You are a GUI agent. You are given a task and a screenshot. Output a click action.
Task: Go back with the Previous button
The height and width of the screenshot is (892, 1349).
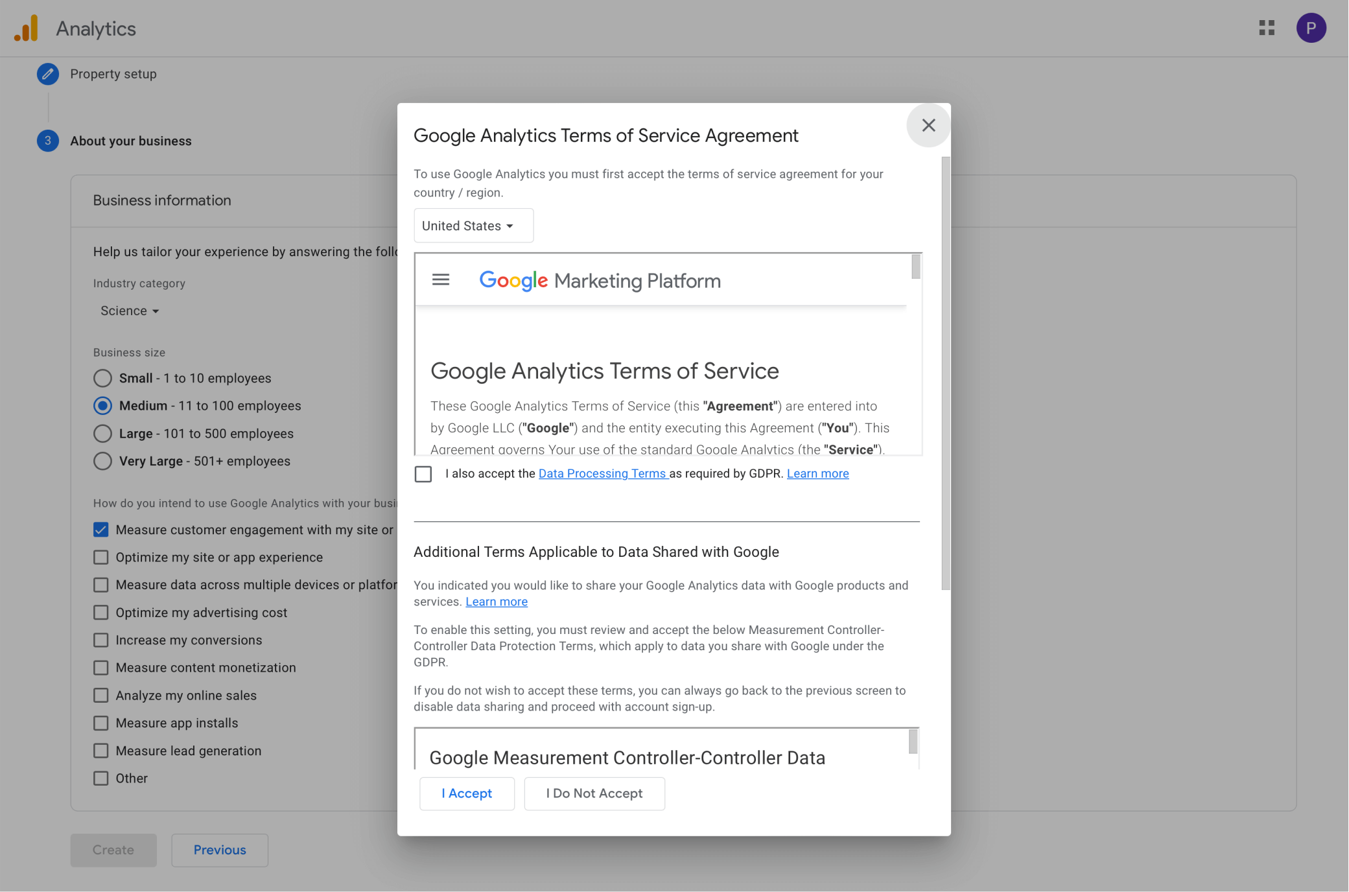coord(220,850)
